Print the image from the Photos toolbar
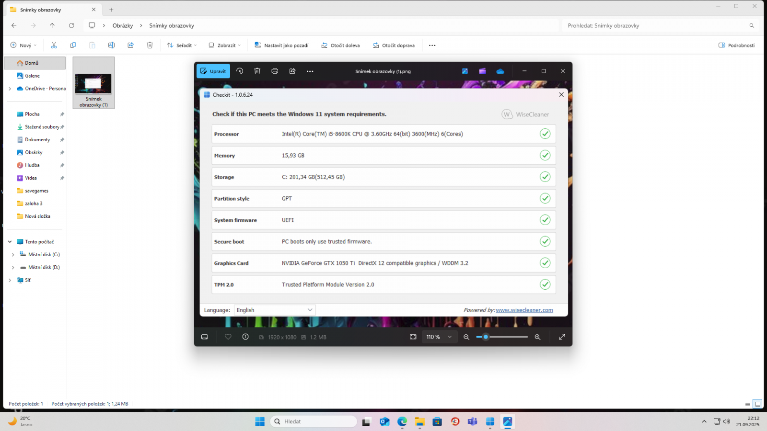Viewport: 767px width, 431px height. coord(275,71)
